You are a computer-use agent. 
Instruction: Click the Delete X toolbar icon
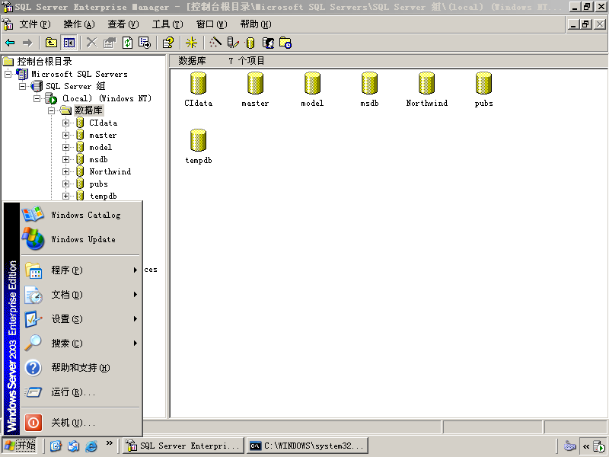(91, 43)
